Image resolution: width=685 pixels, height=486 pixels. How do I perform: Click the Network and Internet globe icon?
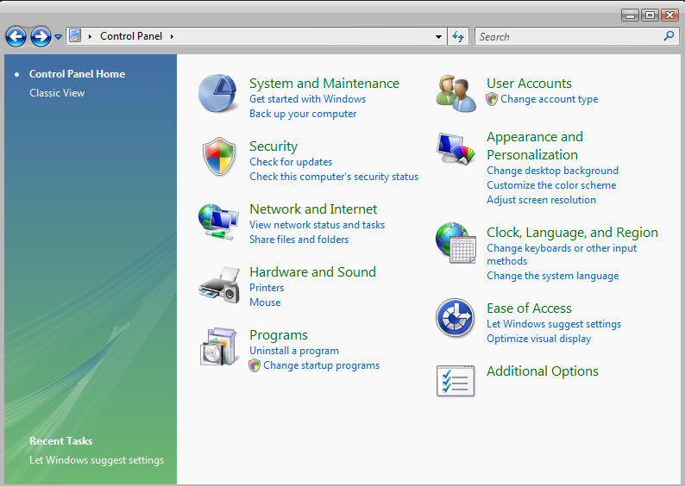click(218, 221)
